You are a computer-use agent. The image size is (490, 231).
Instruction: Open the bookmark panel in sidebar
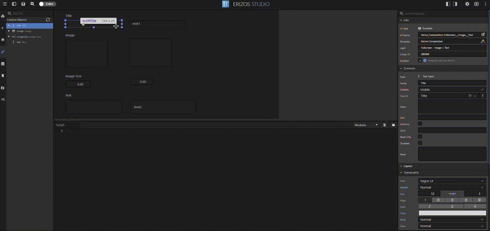click(x=3, y=76)
